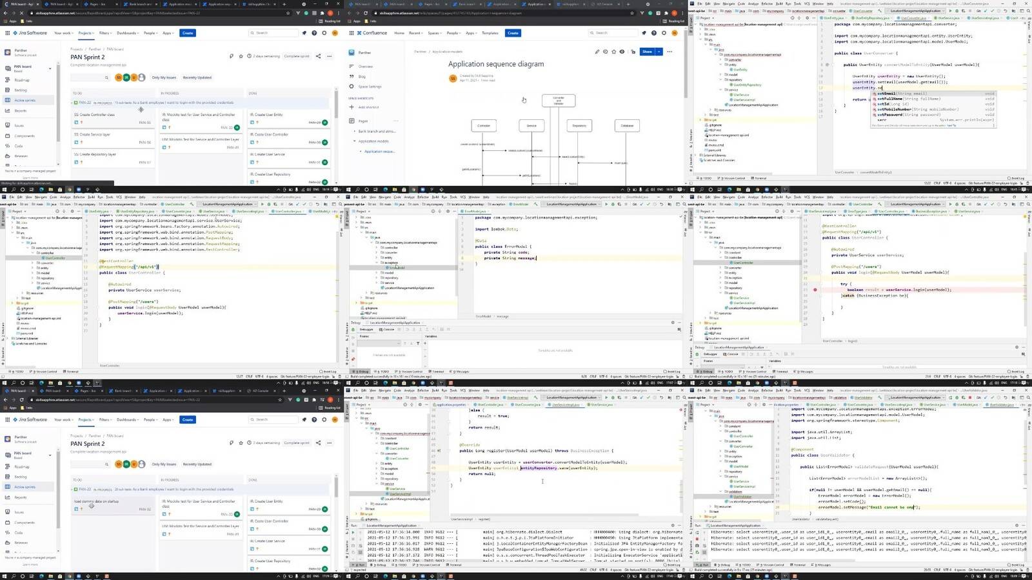Open the Confluence app switcher grid icon
The image size is (1032, 580).
352,33
